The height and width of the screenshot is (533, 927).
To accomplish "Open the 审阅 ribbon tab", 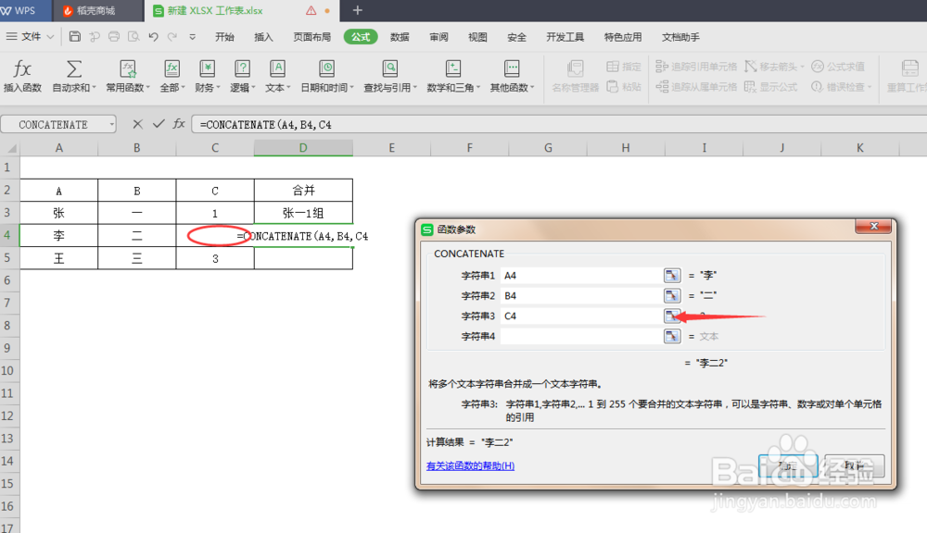I will point(438,37).
